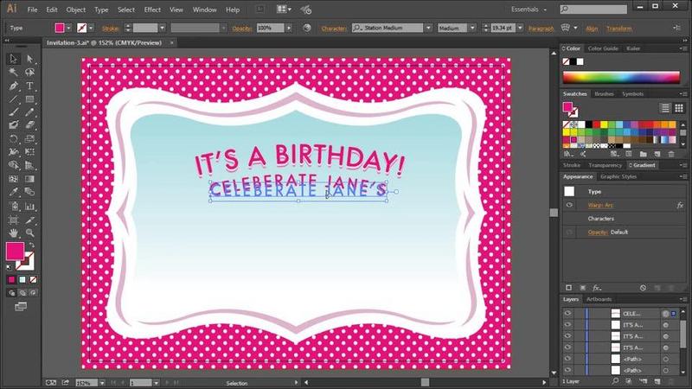Select the Eyedropper tool

[13, 192]
